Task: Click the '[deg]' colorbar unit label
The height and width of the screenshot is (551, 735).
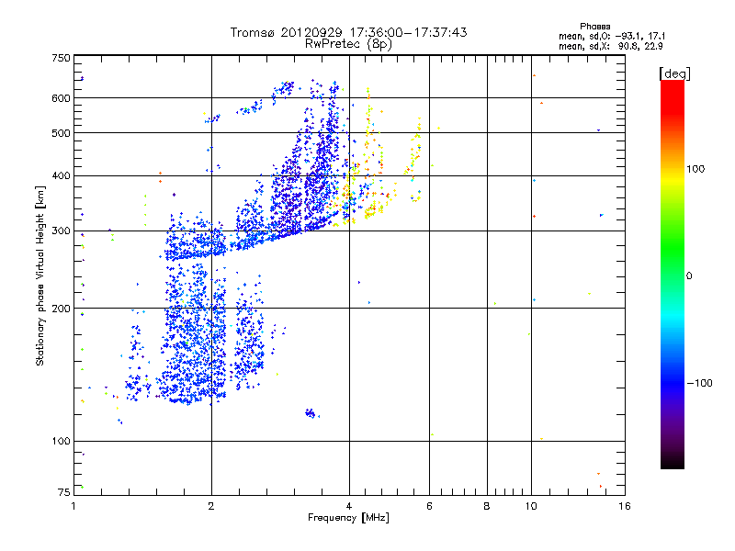Action: tap(674, 73)
